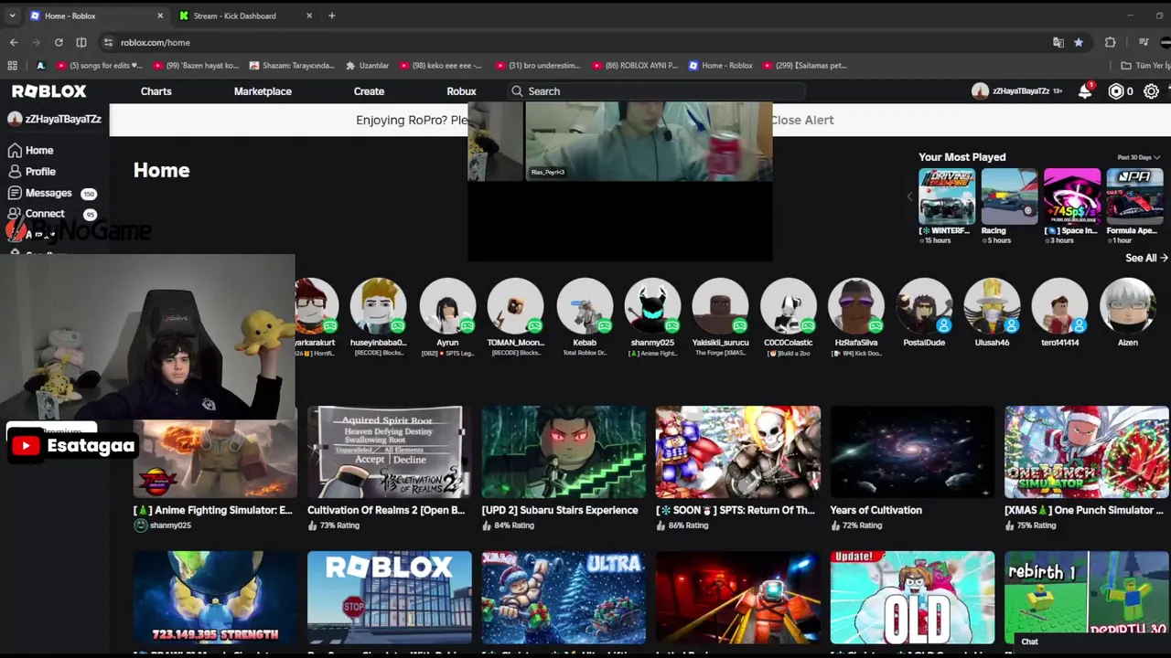This screenshot has width=1171, height=658.
Task: Open Years of Cultivation game card
Action: [911, 468]
